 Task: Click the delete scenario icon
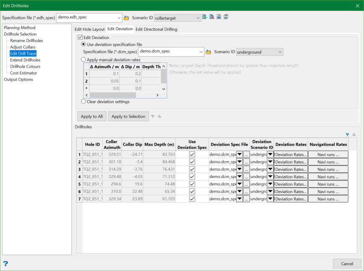pyautogui.click(x=212, y=17)
